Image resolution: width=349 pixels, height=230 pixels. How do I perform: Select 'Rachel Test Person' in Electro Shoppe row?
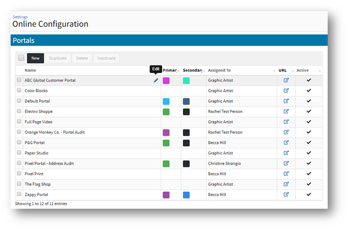coord(225,111)
